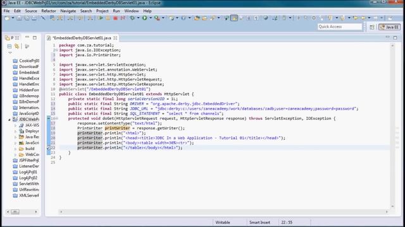Expand the Deployment Descriptor node
405x227 pixels.
click(15, 131)
